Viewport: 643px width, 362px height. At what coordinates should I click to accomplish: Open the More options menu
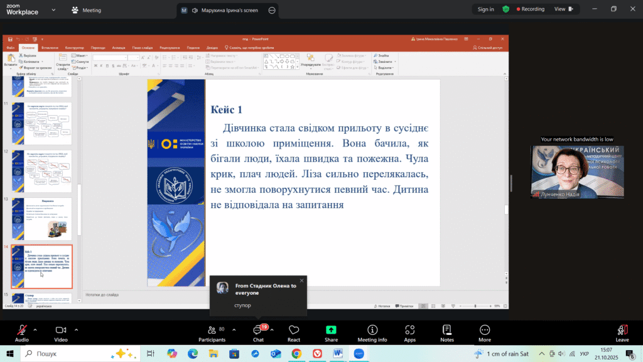[x=484, y=332]
